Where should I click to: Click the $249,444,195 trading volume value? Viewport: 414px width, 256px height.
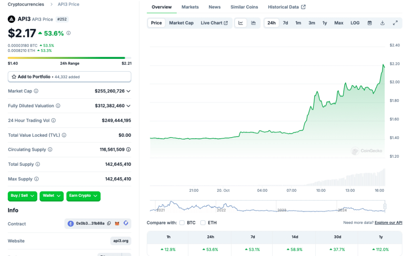116,121
